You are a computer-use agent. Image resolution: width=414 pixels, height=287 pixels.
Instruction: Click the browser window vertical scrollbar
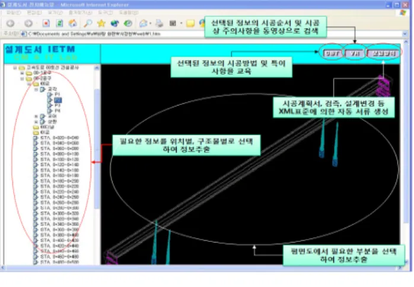(x=406, y=151)
